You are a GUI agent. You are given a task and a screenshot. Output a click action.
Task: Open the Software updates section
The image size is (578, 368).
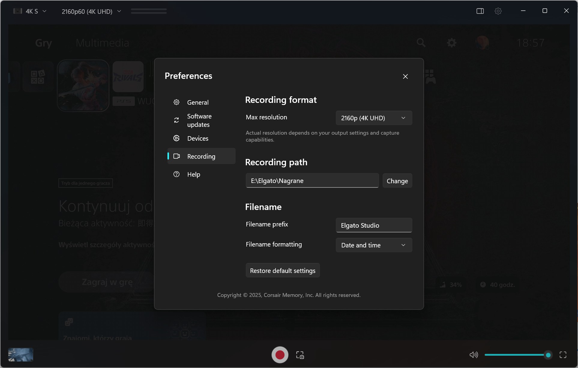[199, 120]
